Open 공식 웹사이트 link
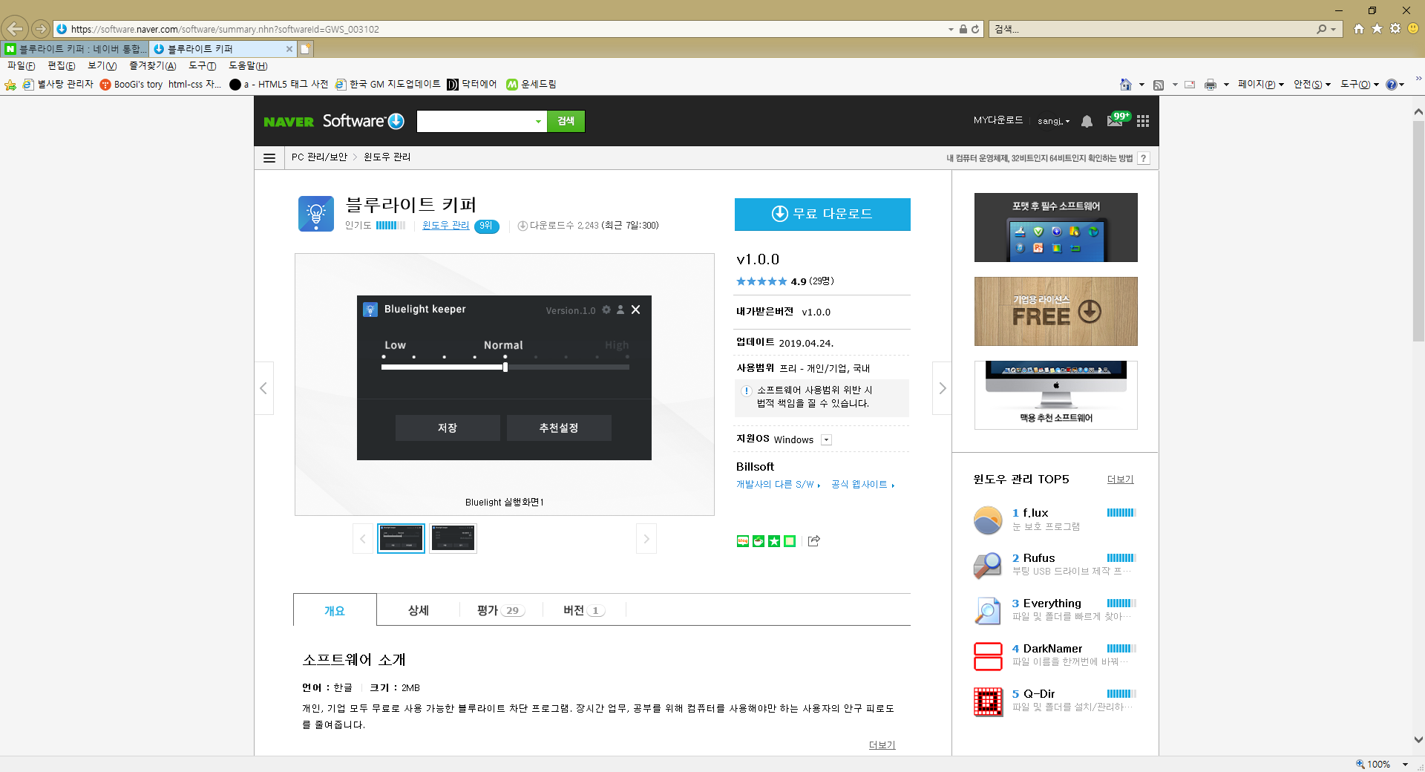 862,484
